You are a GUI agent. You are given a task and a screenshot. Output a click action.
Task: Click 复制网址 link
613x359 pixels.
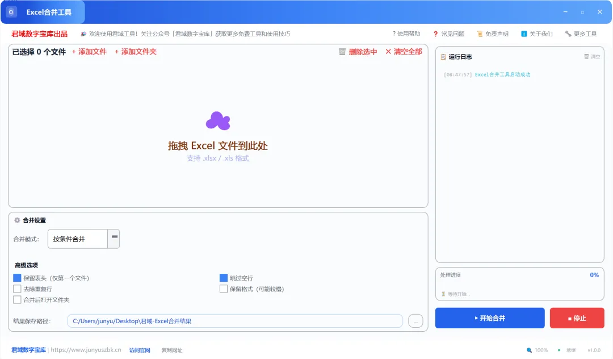[172, 350]
